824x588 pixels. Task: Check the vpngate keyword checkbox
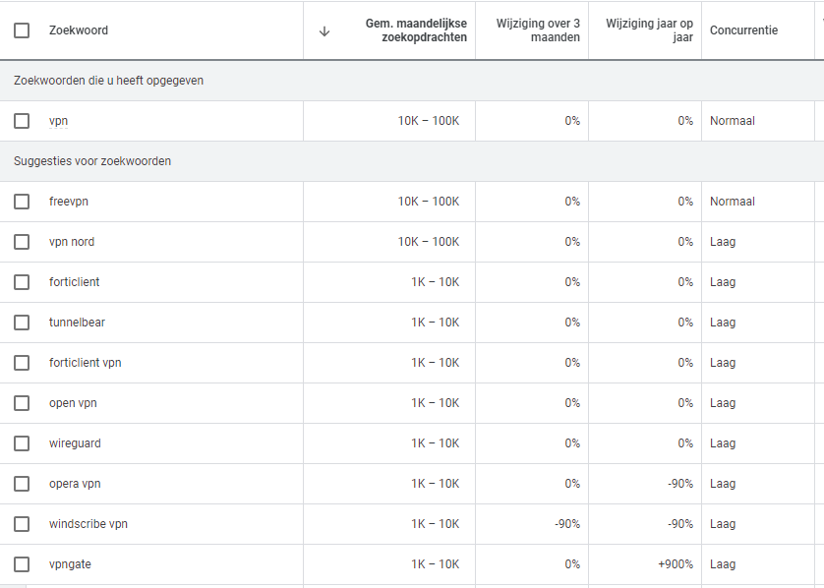point(22,564)
